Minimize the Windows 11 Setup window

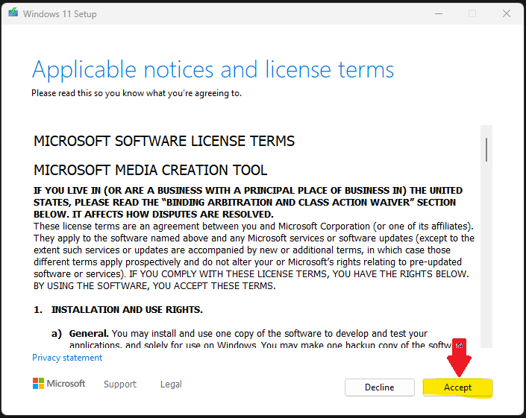pos(439,13)
